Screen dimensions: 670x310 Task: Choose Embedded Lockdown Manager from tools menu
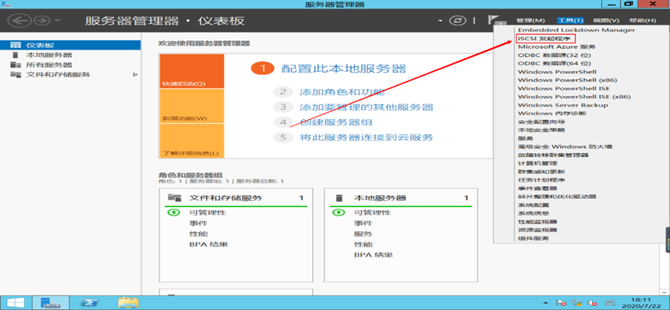tap(576, 30)
